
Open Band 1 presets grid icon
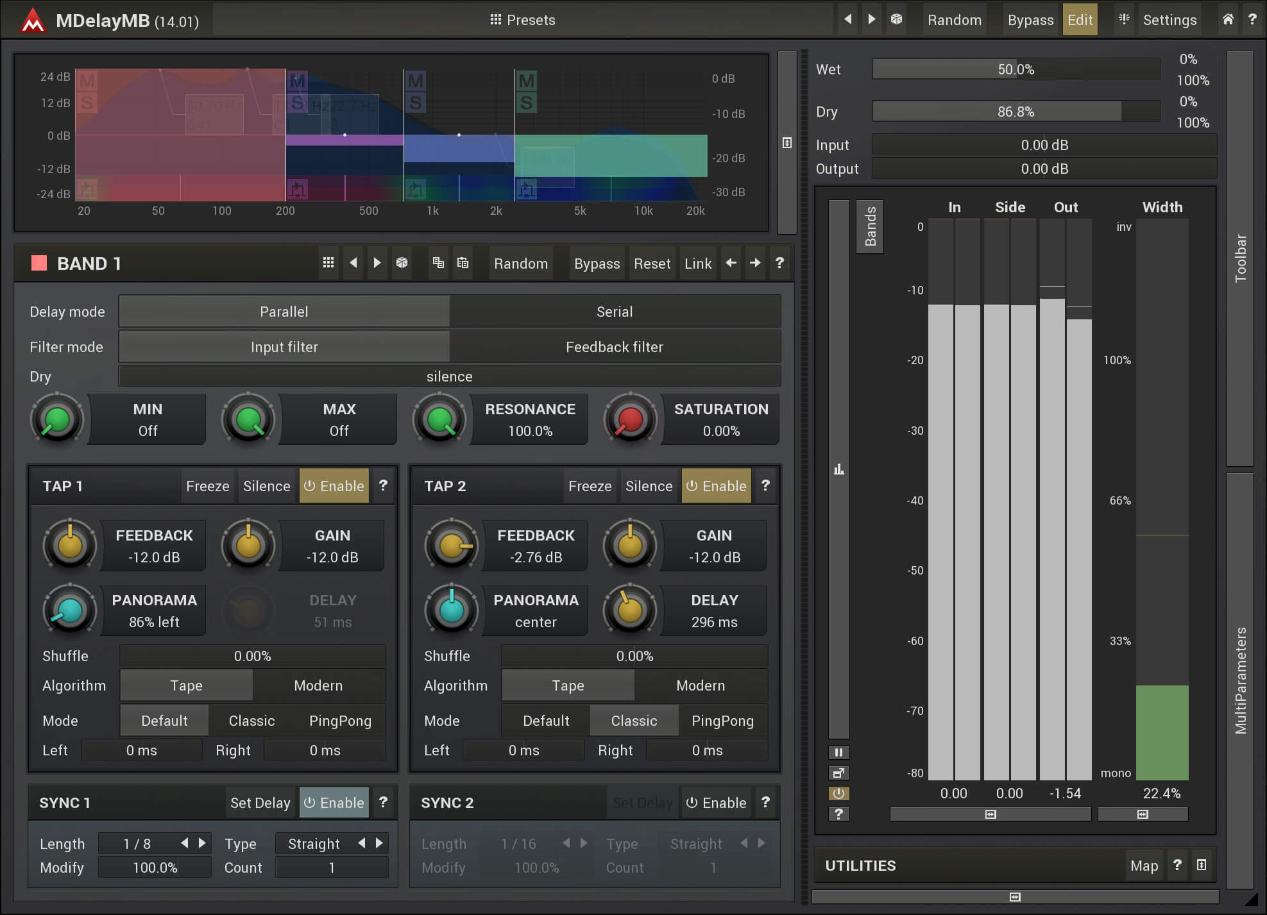tap(328, 263)
